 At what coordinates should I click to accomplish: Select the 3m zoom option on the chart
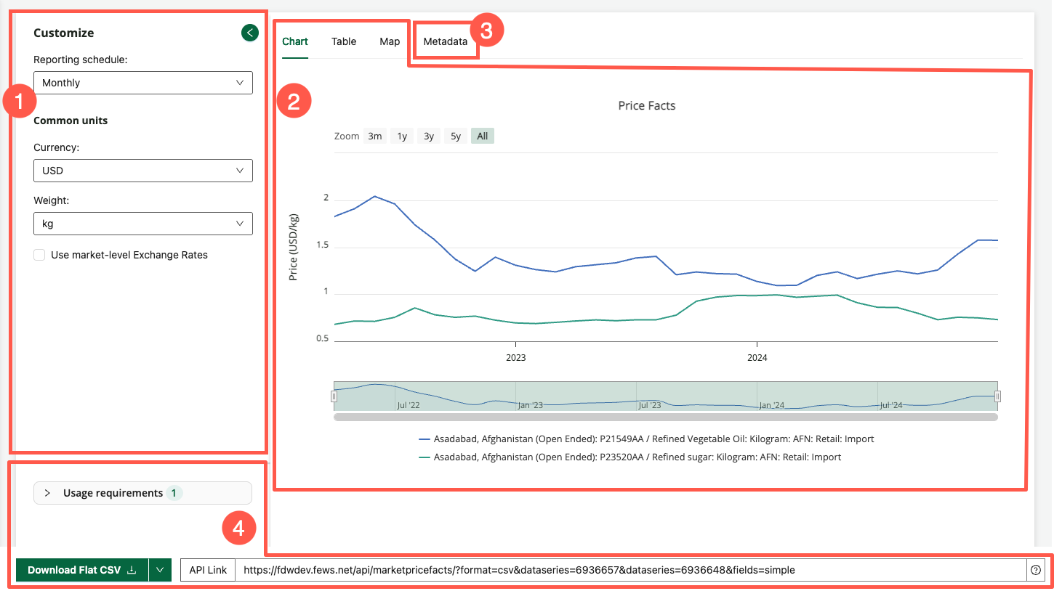click(x=374, y=136)
